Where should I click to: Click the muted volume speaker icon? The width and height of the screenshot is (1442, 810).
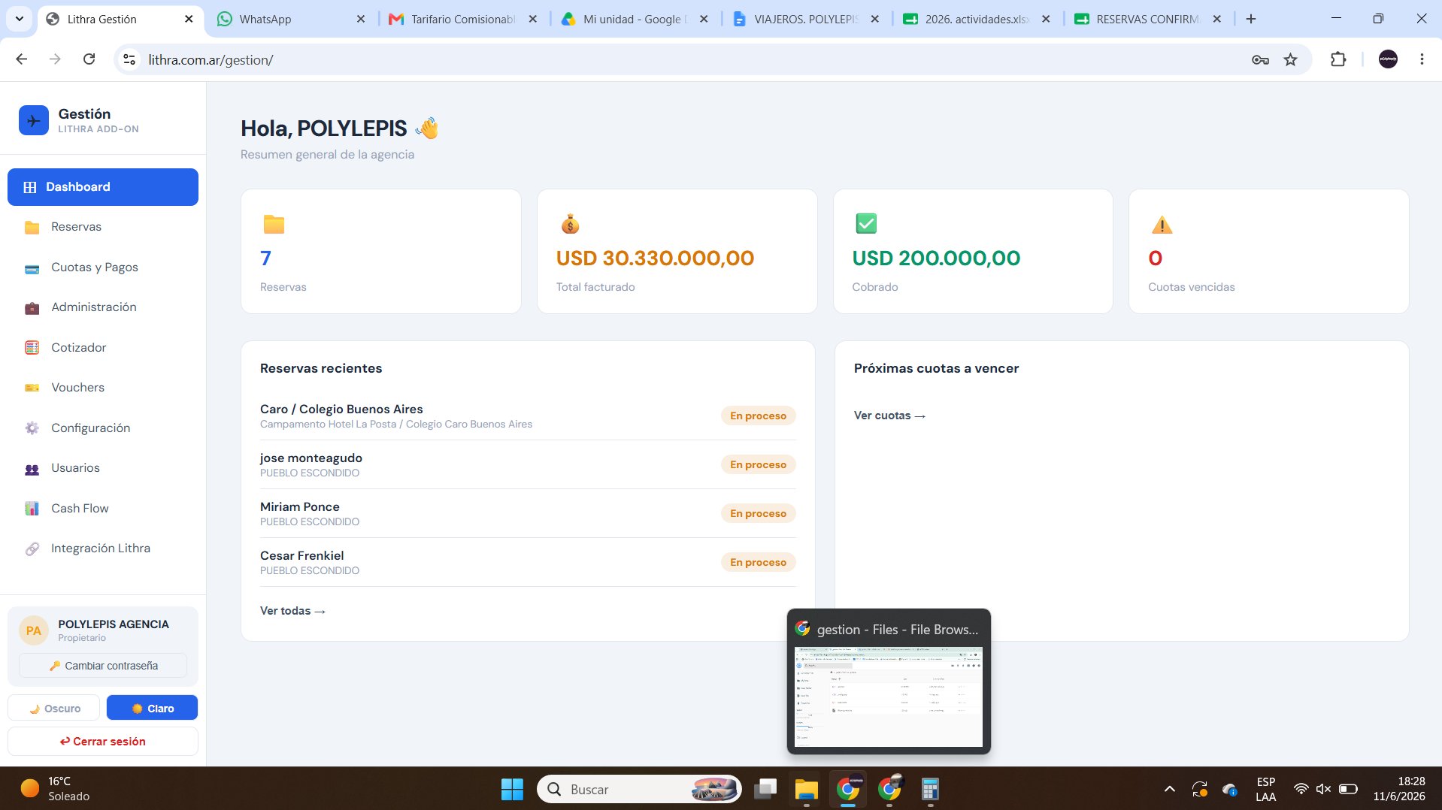point(1324,789)
